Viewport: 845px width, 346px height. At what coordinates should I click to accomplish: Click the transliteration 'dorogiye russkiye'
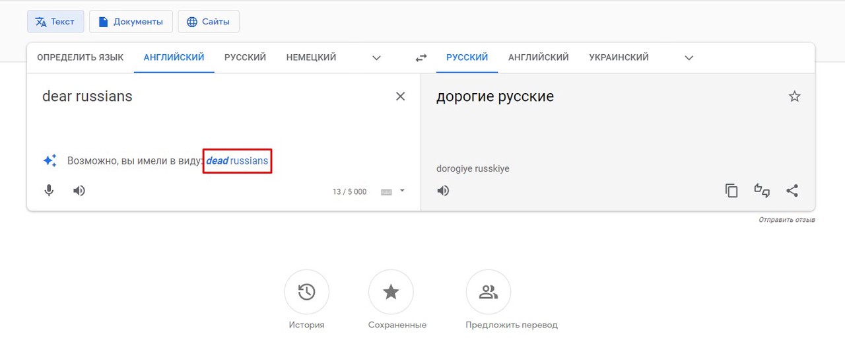click(473, 168)
